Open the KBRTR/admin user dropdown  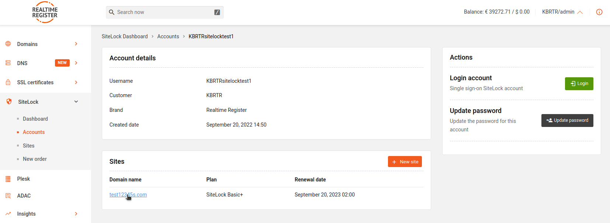click(x=562, y=12)
